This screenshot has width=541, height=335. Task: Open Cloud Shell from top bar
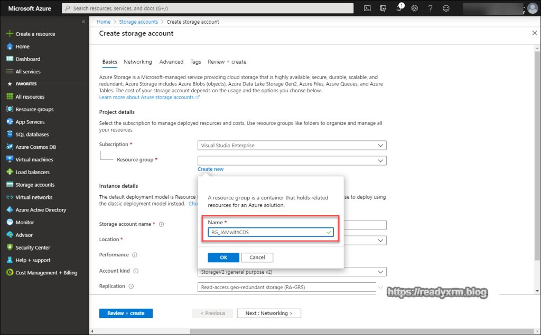[x=368, y=8]
